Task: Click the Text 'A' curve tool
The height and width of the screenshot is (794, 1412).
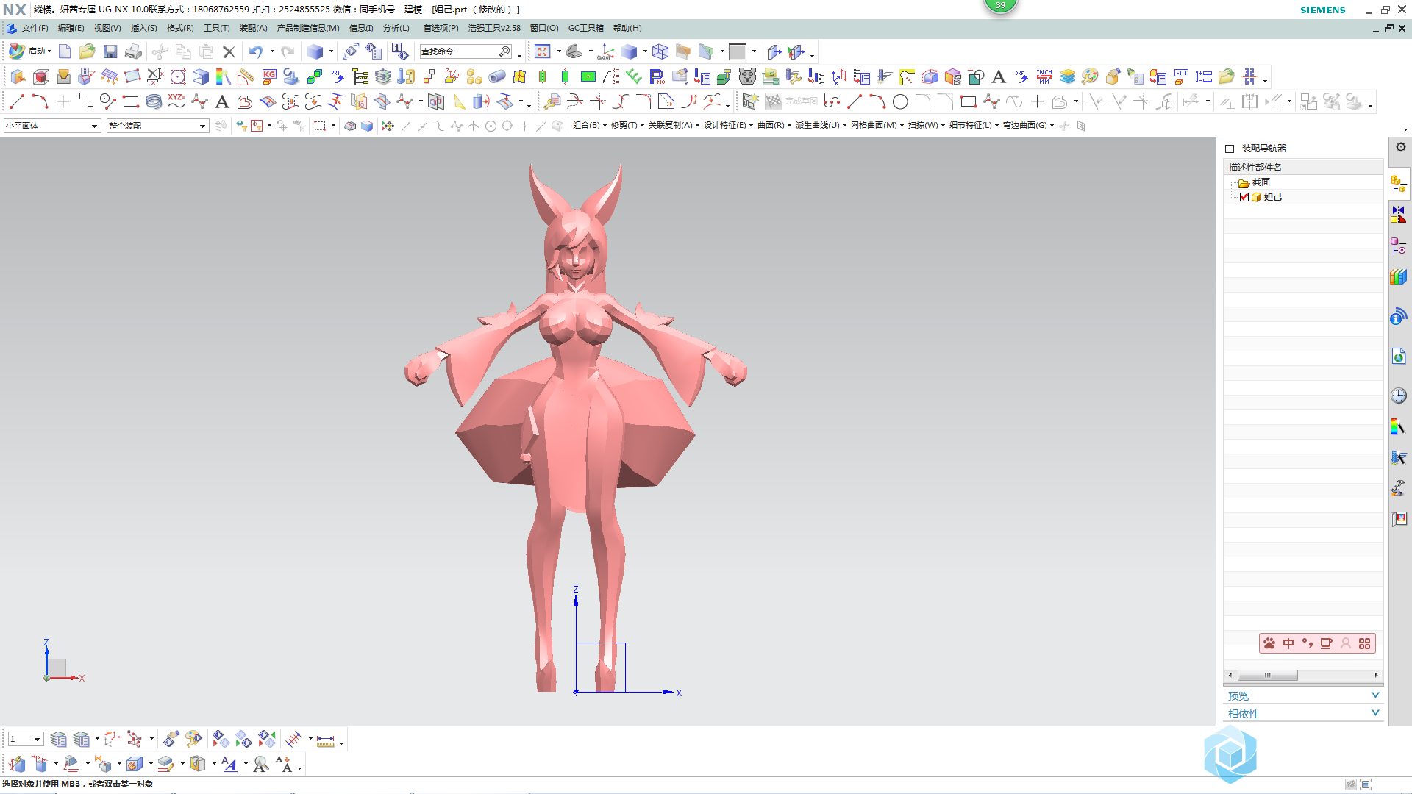Action: point(222,101)
